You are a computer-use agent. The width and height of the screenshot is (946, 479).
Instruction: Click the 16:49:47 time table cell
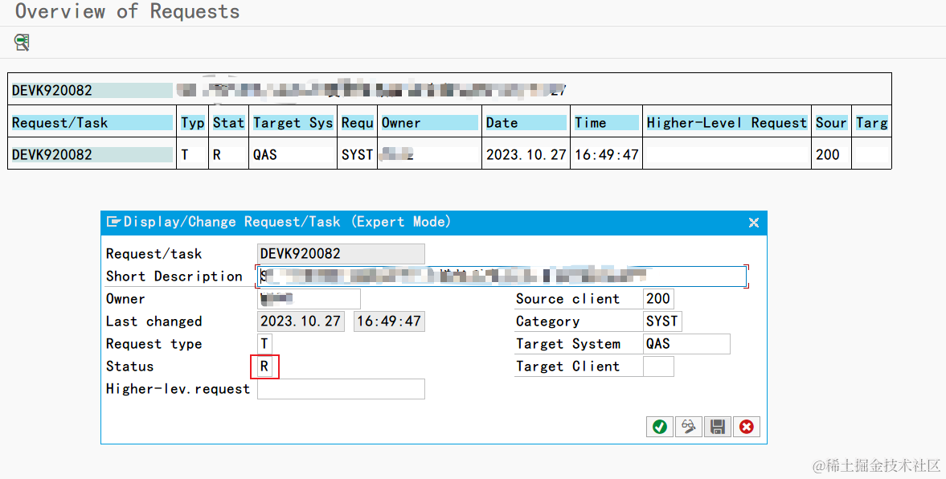pyautogui.click(x=606, y=155)
